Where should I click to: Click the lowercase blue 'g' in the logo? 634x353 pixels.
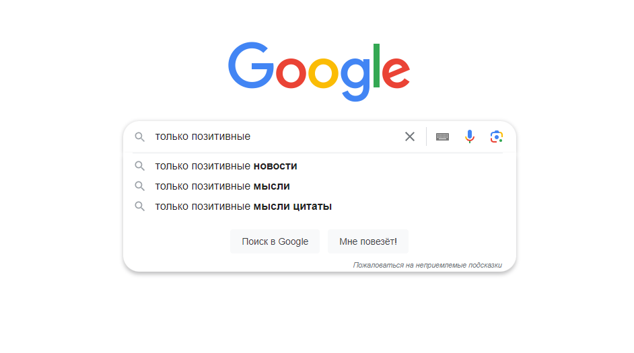tap(354, 77)
